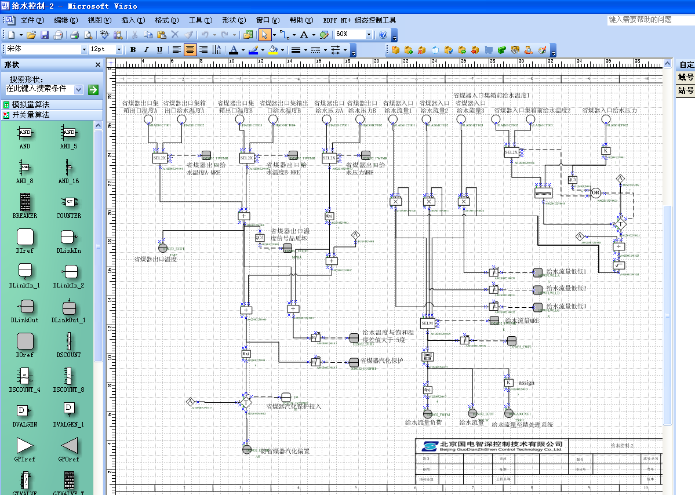
Task: Toggle Bold formatting
Action: click(x=133, y=50)
